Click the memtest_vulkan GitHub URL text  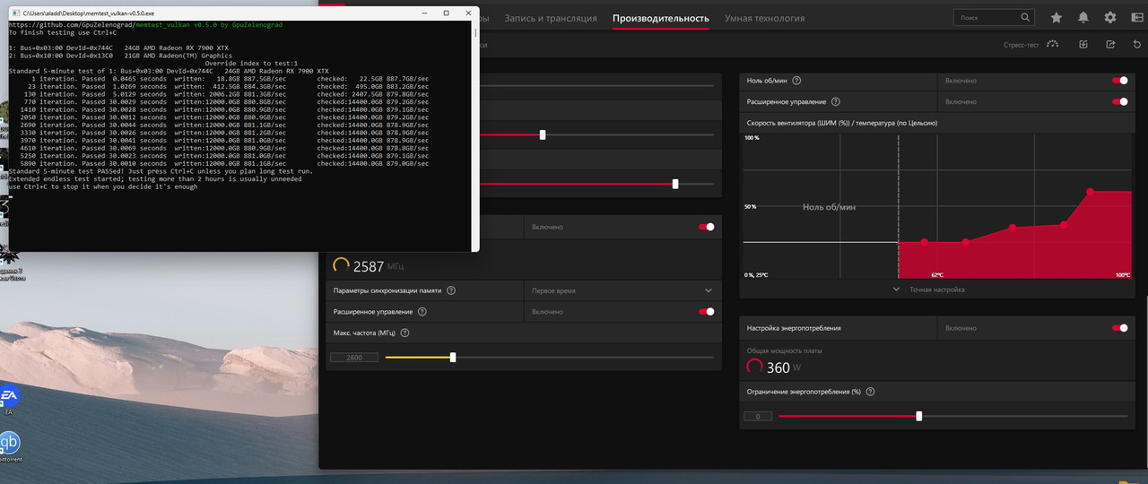(x=145, y=25)
